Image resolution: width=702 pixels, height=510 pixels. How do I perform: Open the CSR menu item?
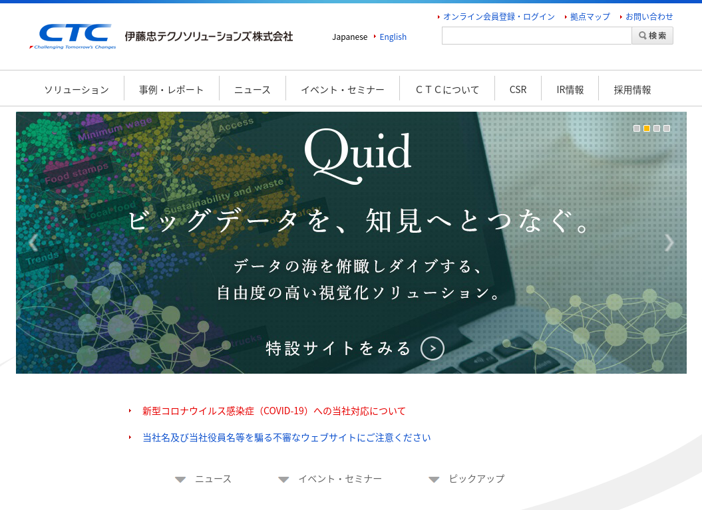[x=518, y=90]
